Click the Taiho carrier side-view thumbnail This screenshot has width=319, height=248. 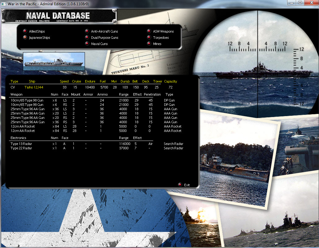click(x=54, y=61)
